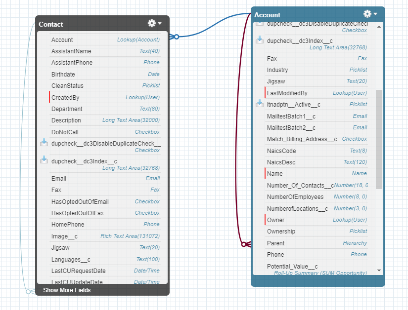Select the HomePhone field row
This screenshot has height=310, width=408.
pyautogui.click(x=105, y=224)
